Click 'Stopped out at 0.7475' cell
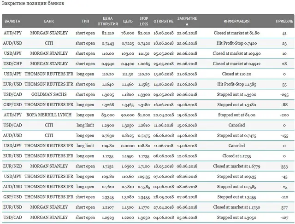This screenshot has height=224, width=295. (236, 135)
